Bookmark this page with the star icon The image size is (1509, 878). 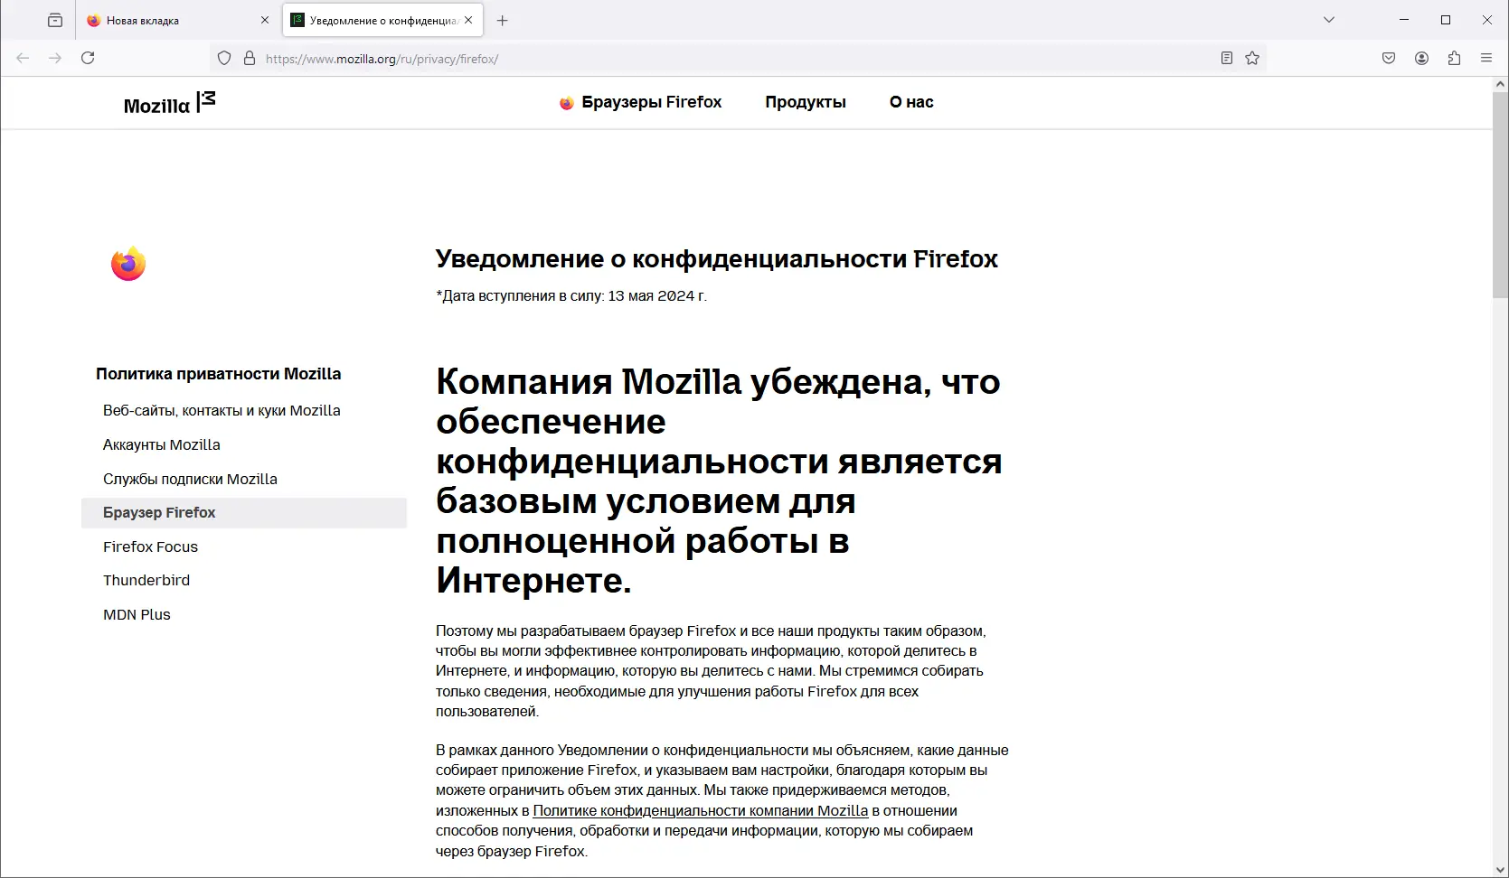(1252, 57)
